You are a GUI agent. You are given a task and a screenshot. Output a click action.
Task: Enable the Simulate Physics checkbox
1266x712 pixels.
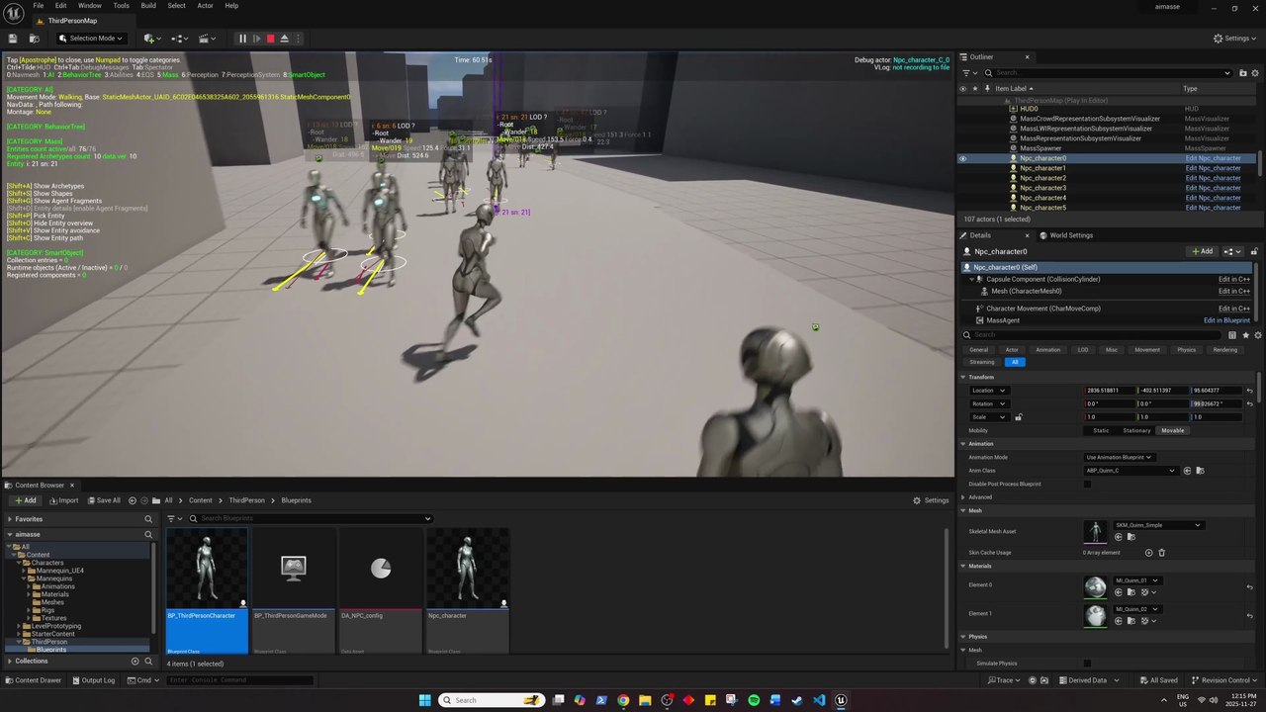click(1087, 664)
